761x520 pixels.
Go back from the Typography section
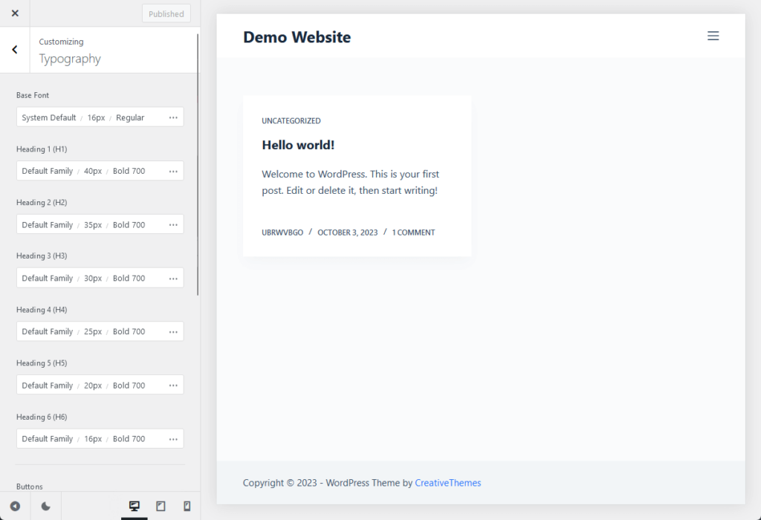[x=15, y=50]
